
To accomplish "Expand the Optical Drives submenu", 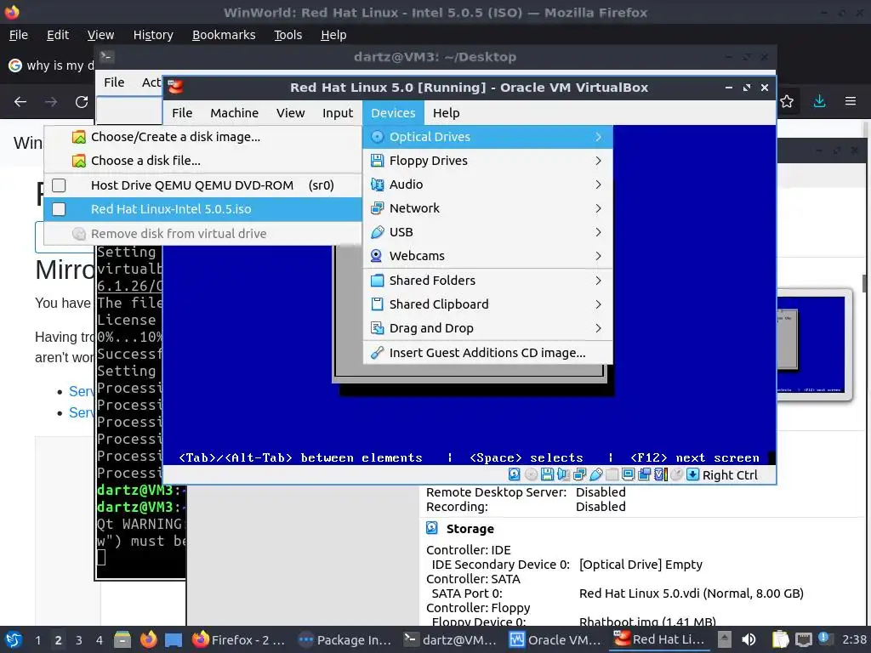I will pyautogui.click(x=487, y=137).
